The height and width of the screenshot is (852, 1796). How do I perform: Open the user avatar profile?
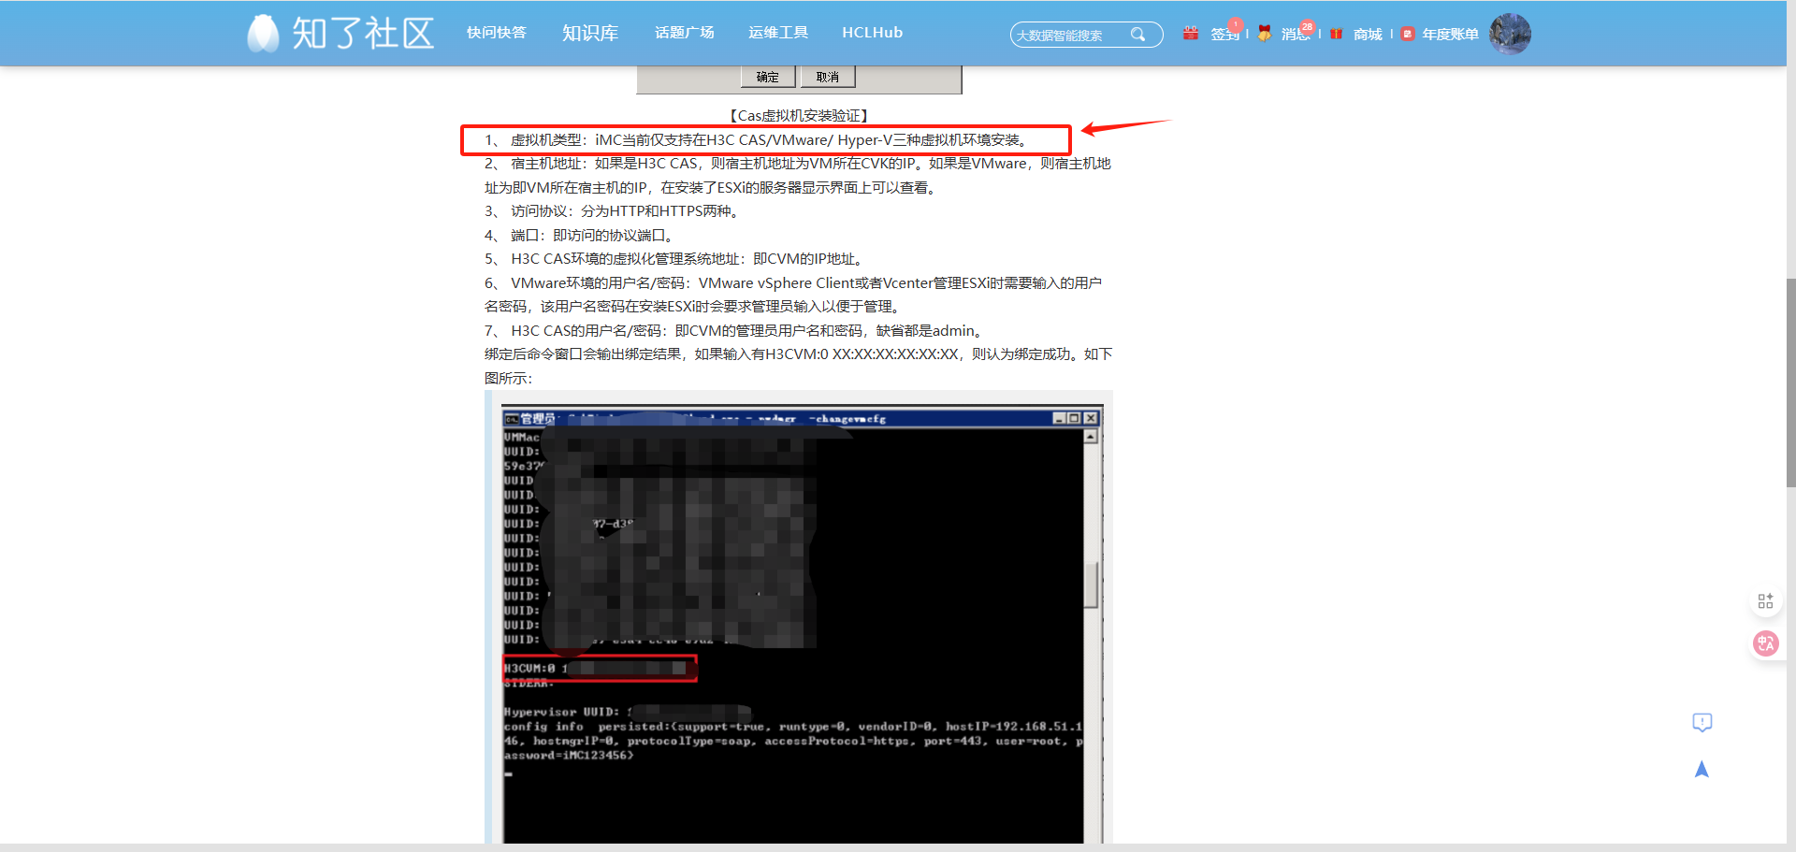point(1510,34)
